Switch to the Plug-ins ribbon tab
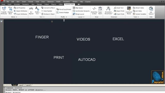This screenshot has height=93, width=165. 54,4
